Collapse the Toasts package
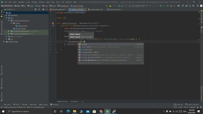203x114 pixels. tap(11, 23)
